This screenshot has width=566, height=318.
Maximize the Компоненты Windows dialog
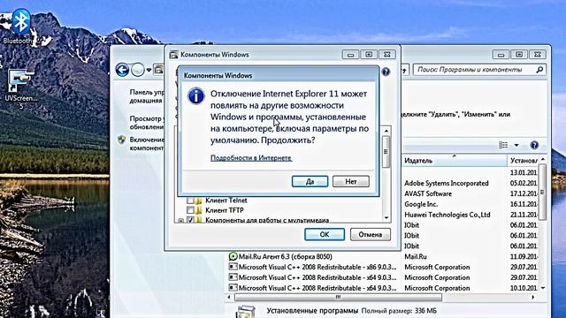[369, 55]
